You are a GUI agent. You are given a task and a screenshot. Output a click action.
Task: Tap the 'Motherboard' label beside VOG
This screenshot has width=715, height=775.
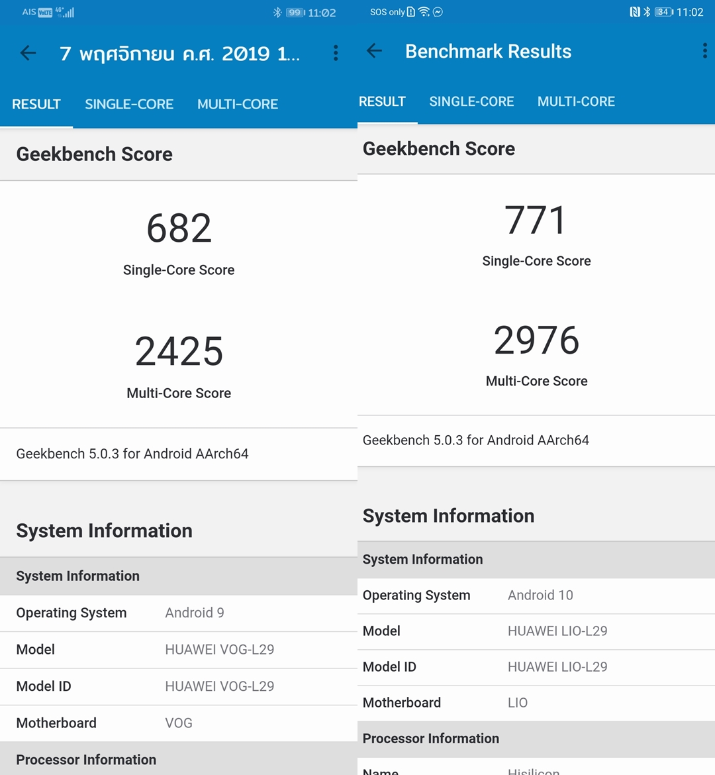pyautogui.click(x=56, y=723)
